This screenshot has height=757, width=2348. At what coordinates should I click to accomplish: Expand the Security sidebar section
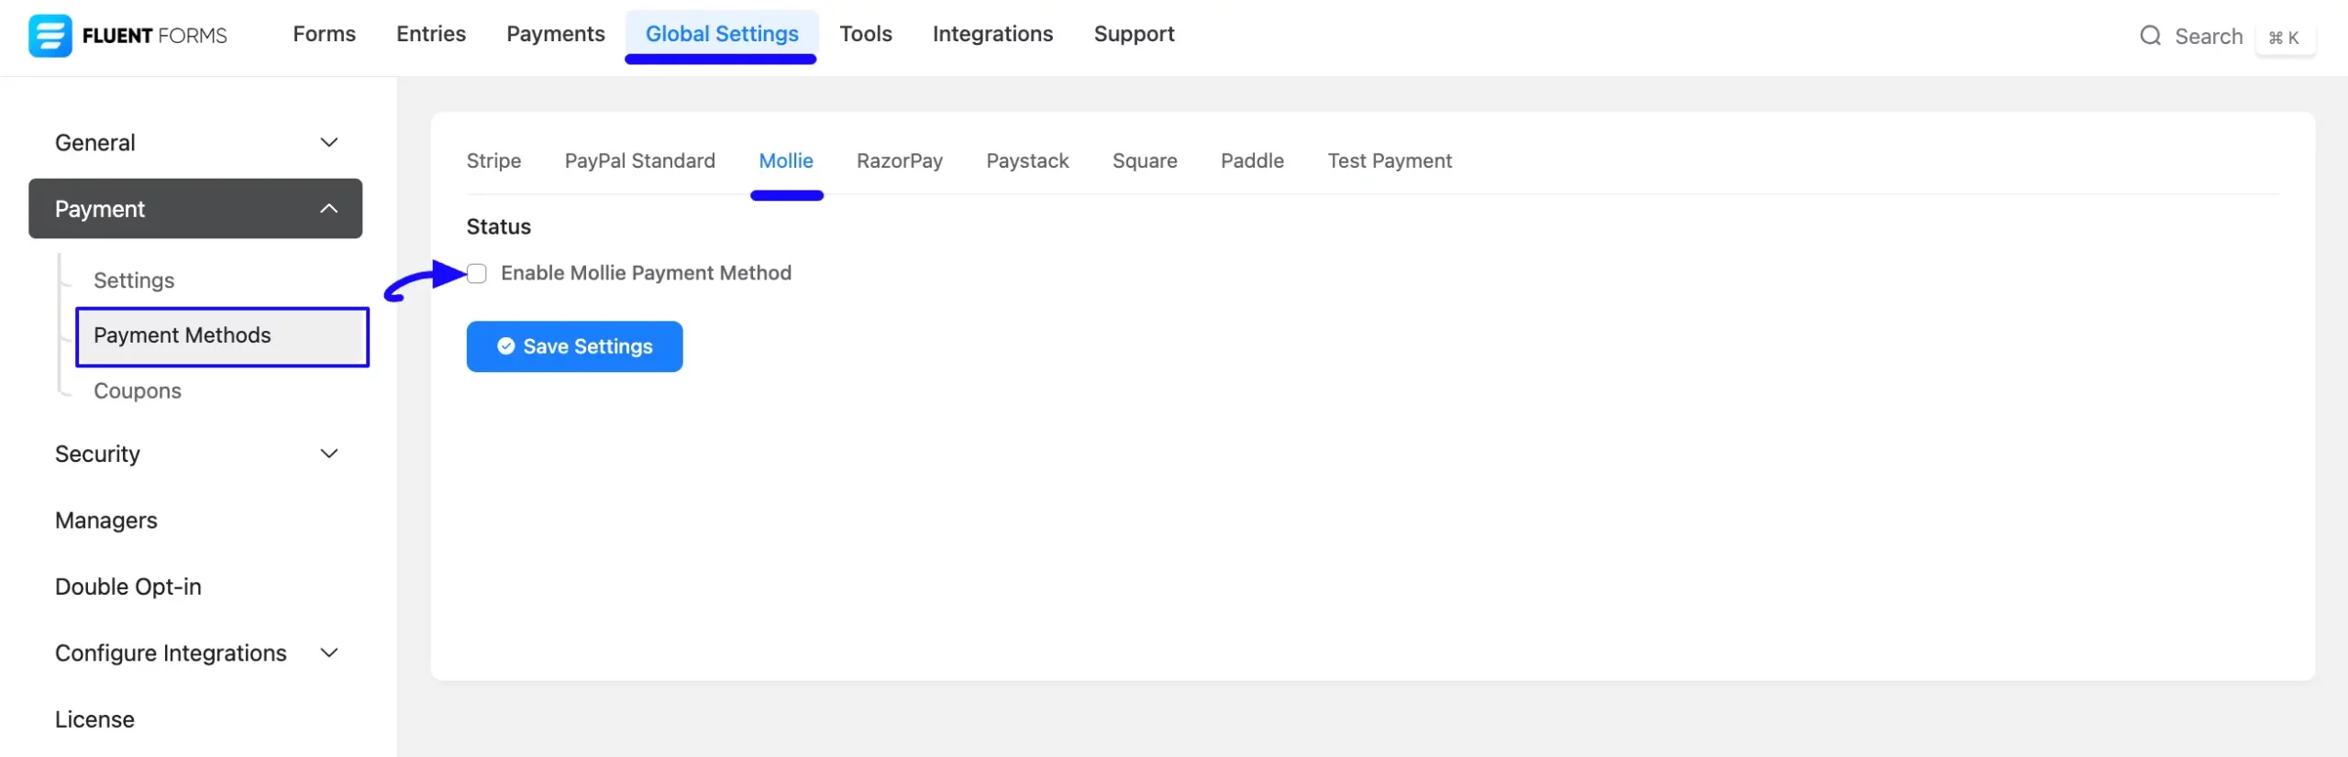tap(195, 454)
